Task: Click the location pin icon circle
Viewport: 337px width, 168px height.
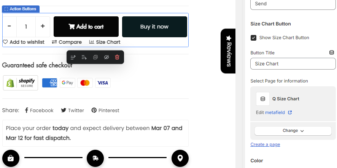Action: click(180, 158)
